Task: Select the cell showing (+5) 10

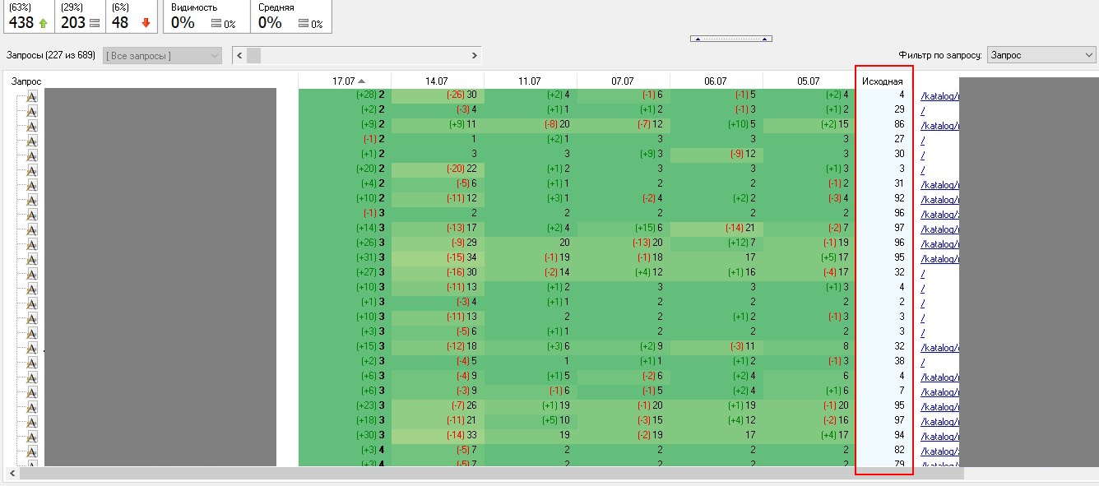Action: point(531,421)
